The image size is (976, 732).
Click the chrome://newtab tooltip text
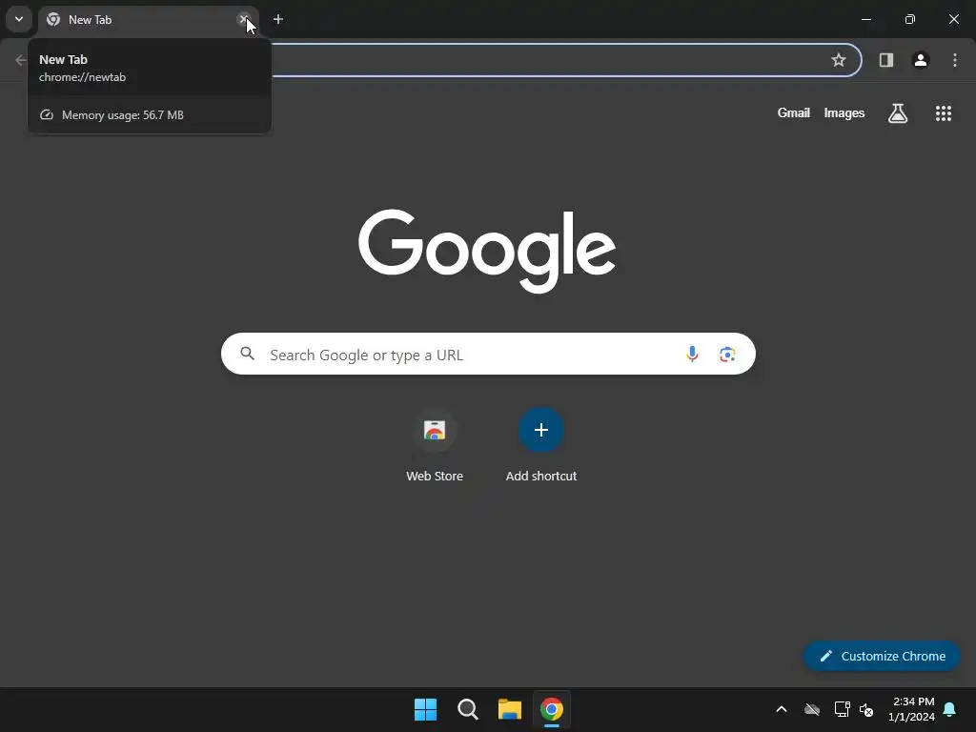[82, 77]
